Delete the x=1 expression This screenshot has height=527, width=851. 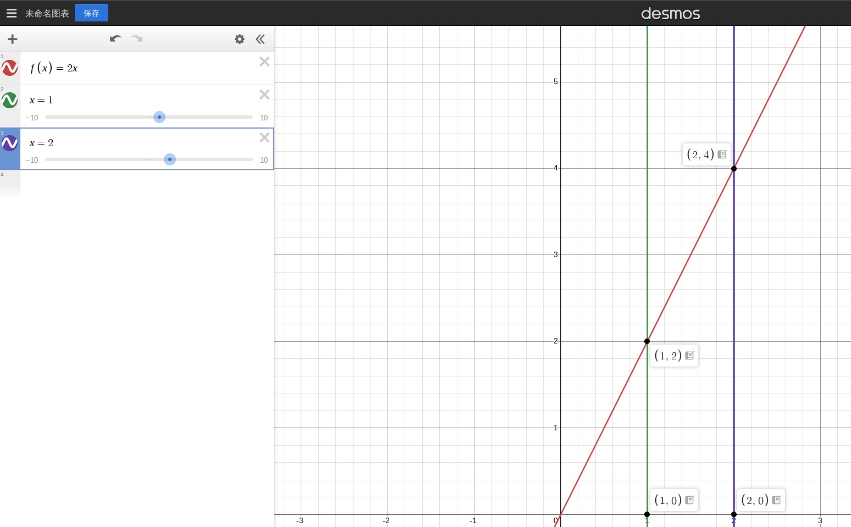pyautogui.click(x=264, y=95)
